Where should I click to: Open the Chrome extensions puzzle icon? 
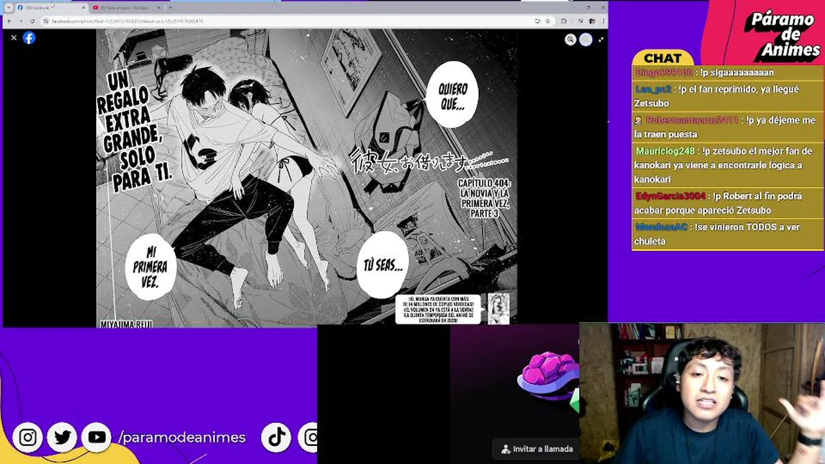click(564, 21)
